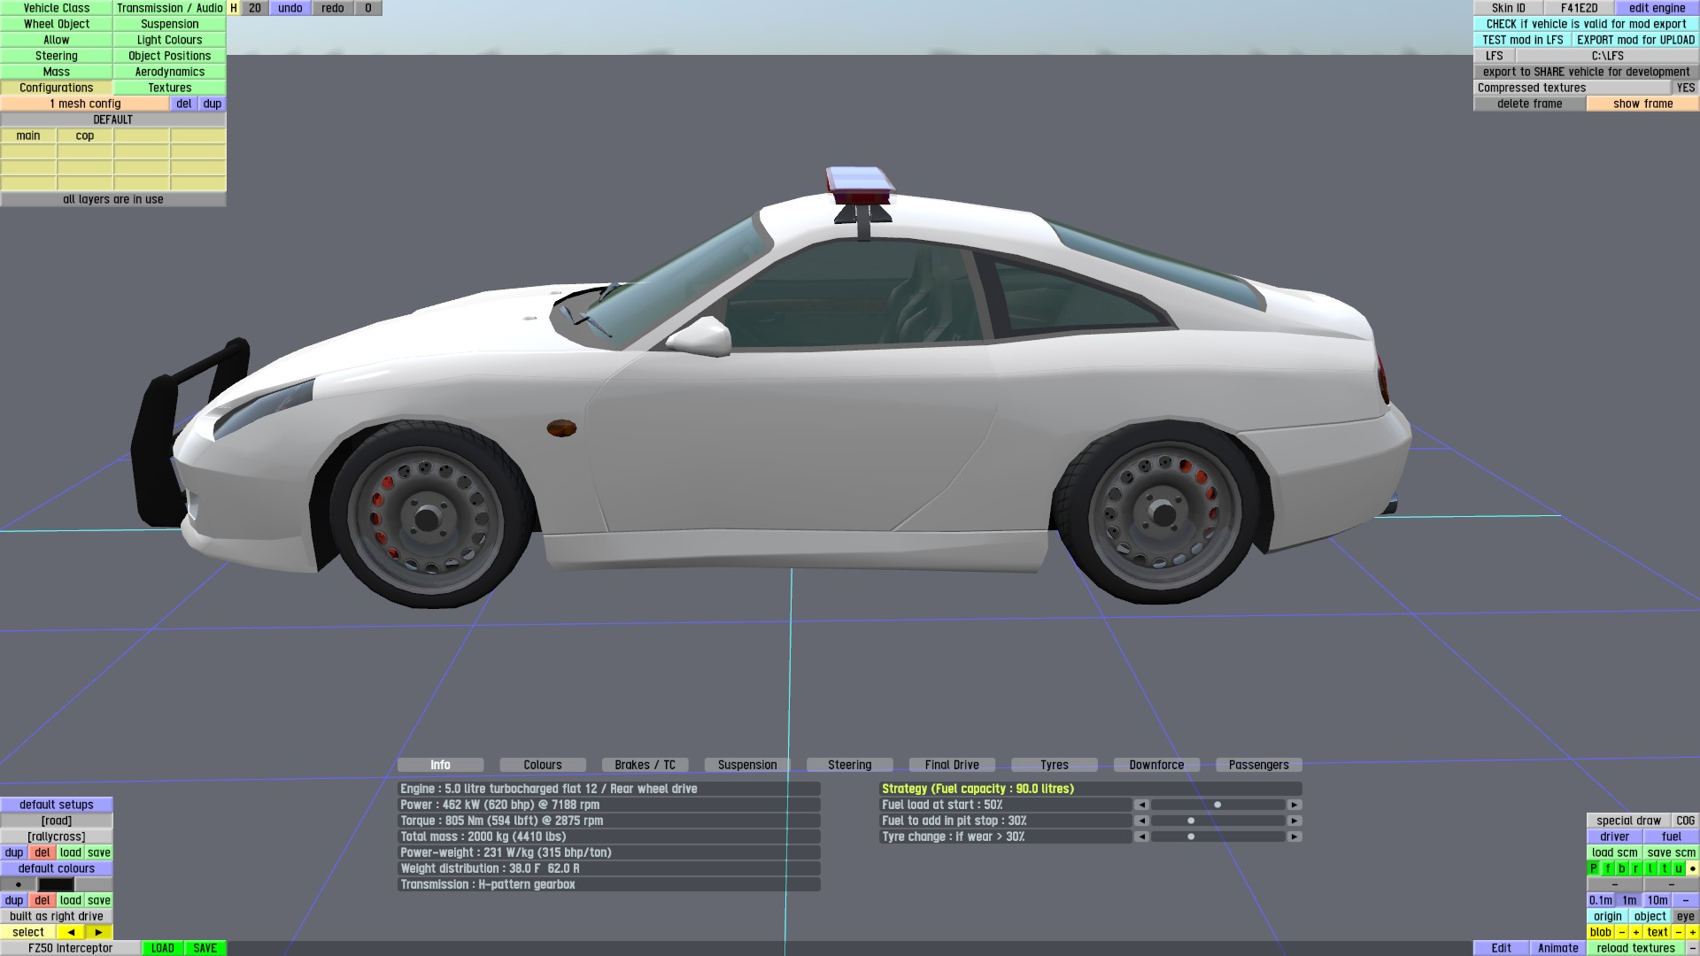Select the cop layer cell

coord(85,135)
